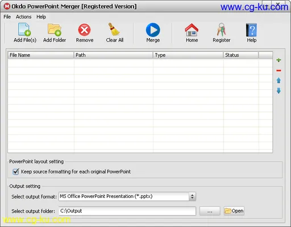The image size is (291, 227).
Task: Open the Actions menu
Action: pos(24,17)
